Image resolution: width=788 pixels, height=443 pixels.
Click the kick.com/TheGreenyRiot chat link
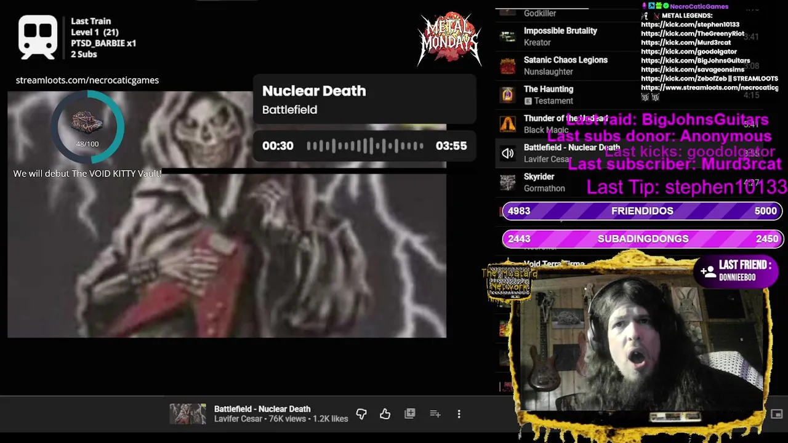point(693,34)
